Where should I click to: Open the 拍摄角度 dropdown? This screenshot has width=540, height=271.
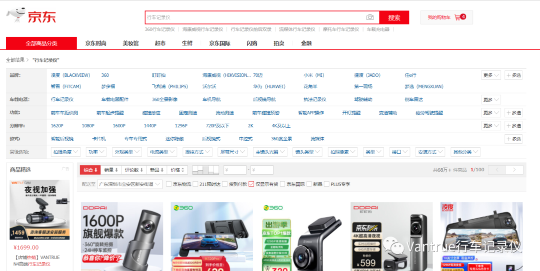[x=65, y=152]
